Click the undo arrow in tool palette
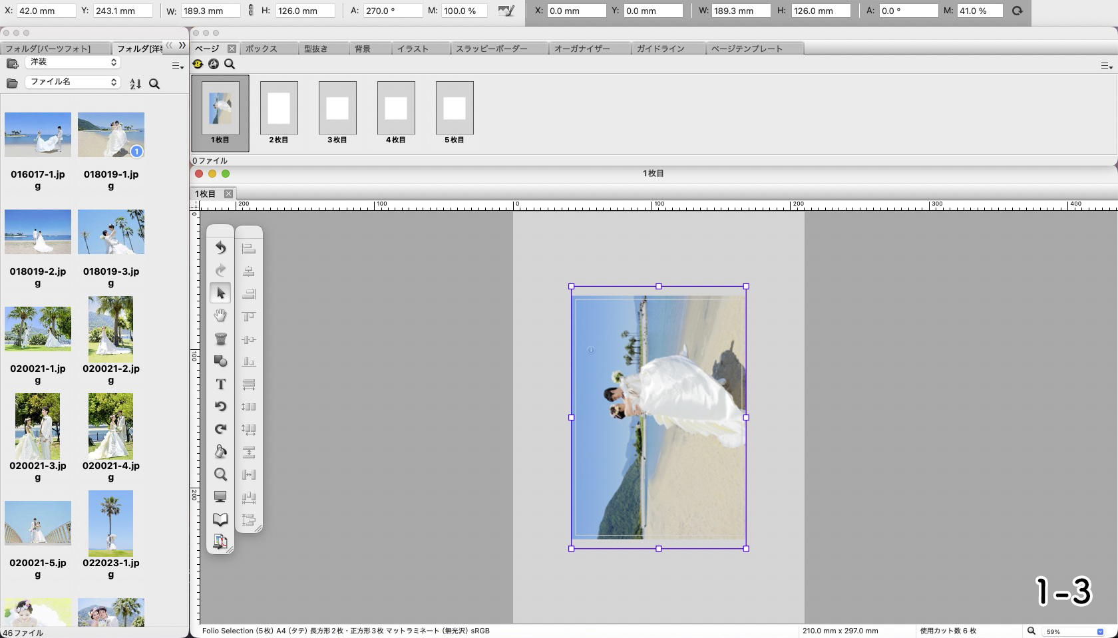 click(x=220, y=247)
